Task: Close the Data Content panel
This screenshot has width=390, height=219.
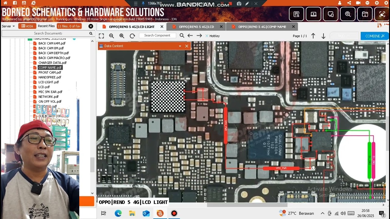Action: tap(186, 46)
